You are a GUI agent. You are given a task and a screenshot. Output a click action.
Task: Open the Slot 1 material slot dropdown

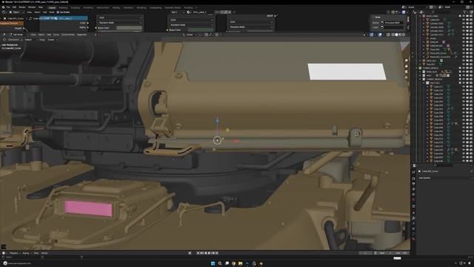point(178,12)
